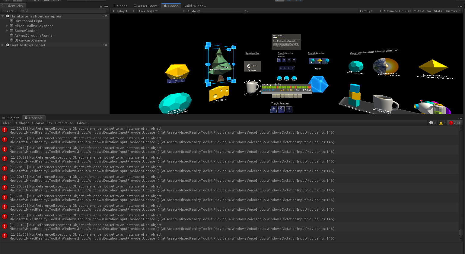Toggle Error Pause in the Console toolbar
465x254 pixels.
(x=64, y=123)
